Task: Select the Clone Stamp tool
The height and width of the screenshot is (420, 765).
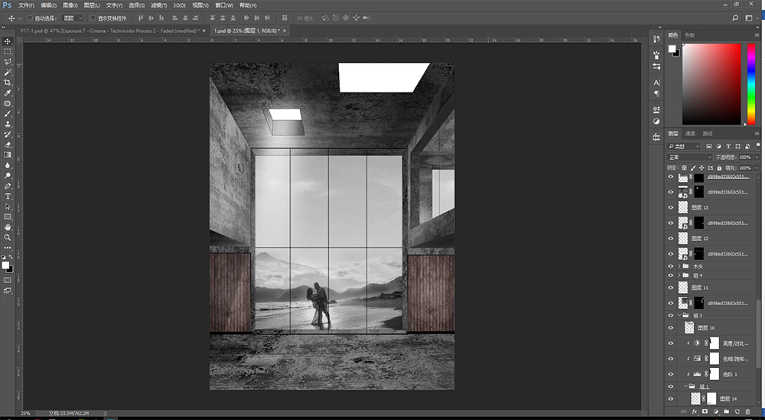Action: (x=8, y=124)
